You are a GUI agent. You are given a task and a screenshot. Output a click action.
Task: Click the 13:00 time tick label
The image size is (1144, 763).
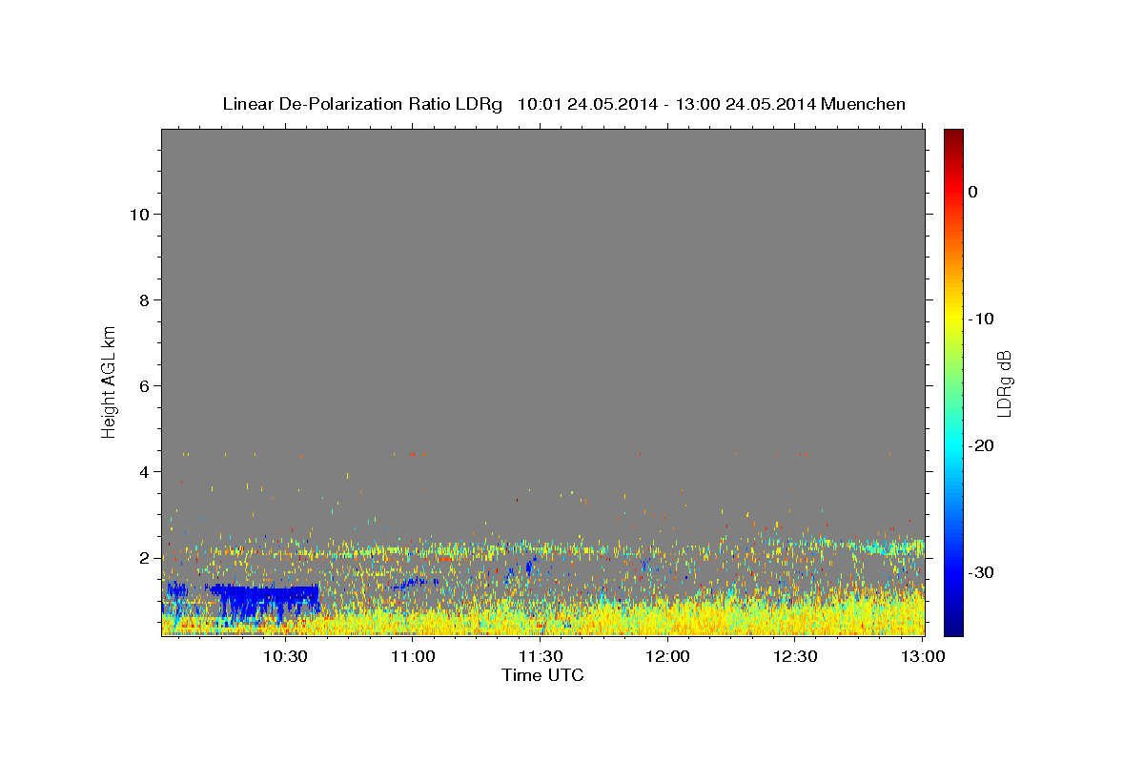923,656
